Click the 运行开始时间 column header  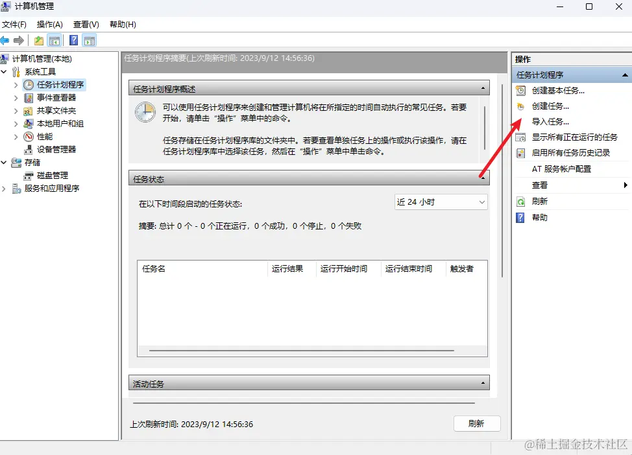pyautogui.click(x=348, y=268)
